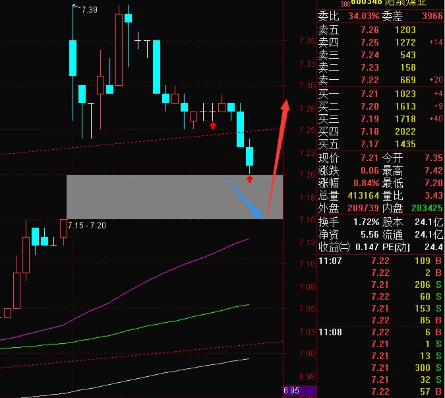Viewport: 445px width, 398px height.
Task: Click the 买二 bid price 7.20
Action: point(369,106)
